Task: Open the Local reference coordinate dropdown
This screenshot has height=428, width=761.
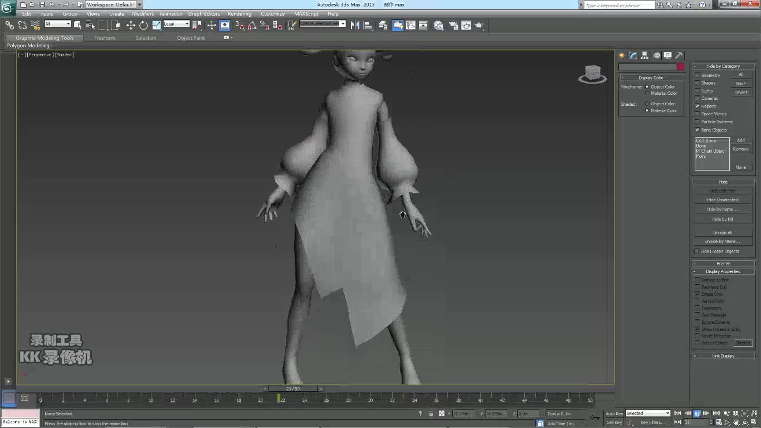Action: pos(176,24)
